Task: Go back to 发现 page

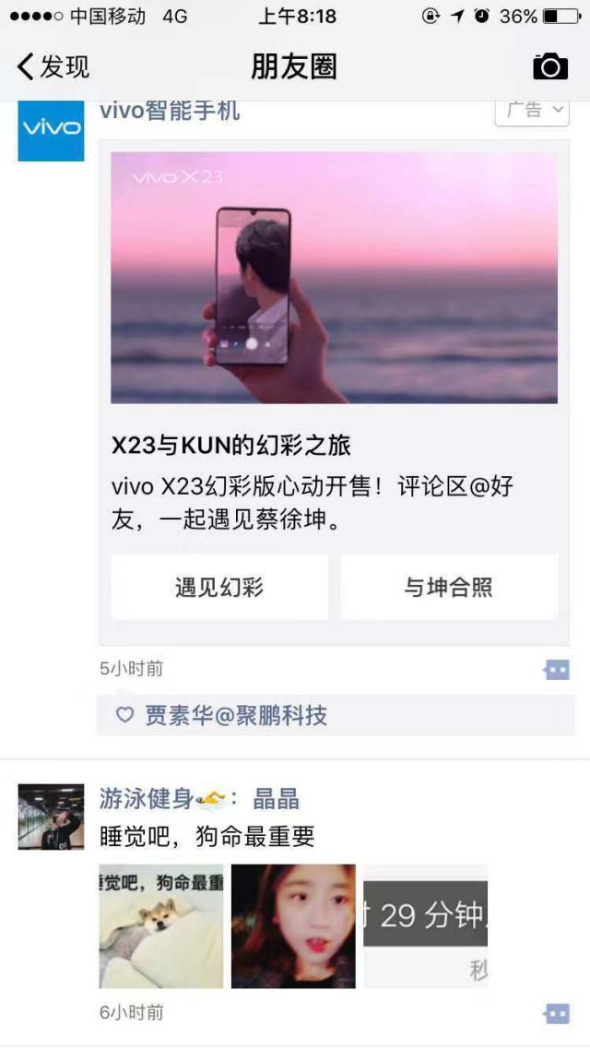Action: point(53,66)
